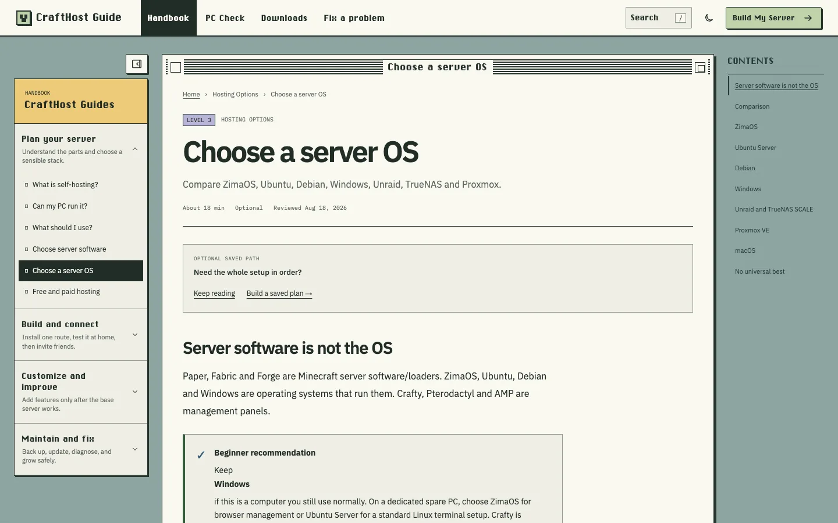Click the CraftHost Guides handbook header
838x523 pixels.
pos(81,101)
